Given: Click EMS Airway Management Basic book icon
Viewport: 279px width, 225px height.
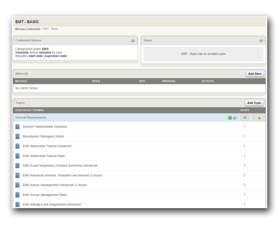Looking at the screenshot, I should 17,195.
